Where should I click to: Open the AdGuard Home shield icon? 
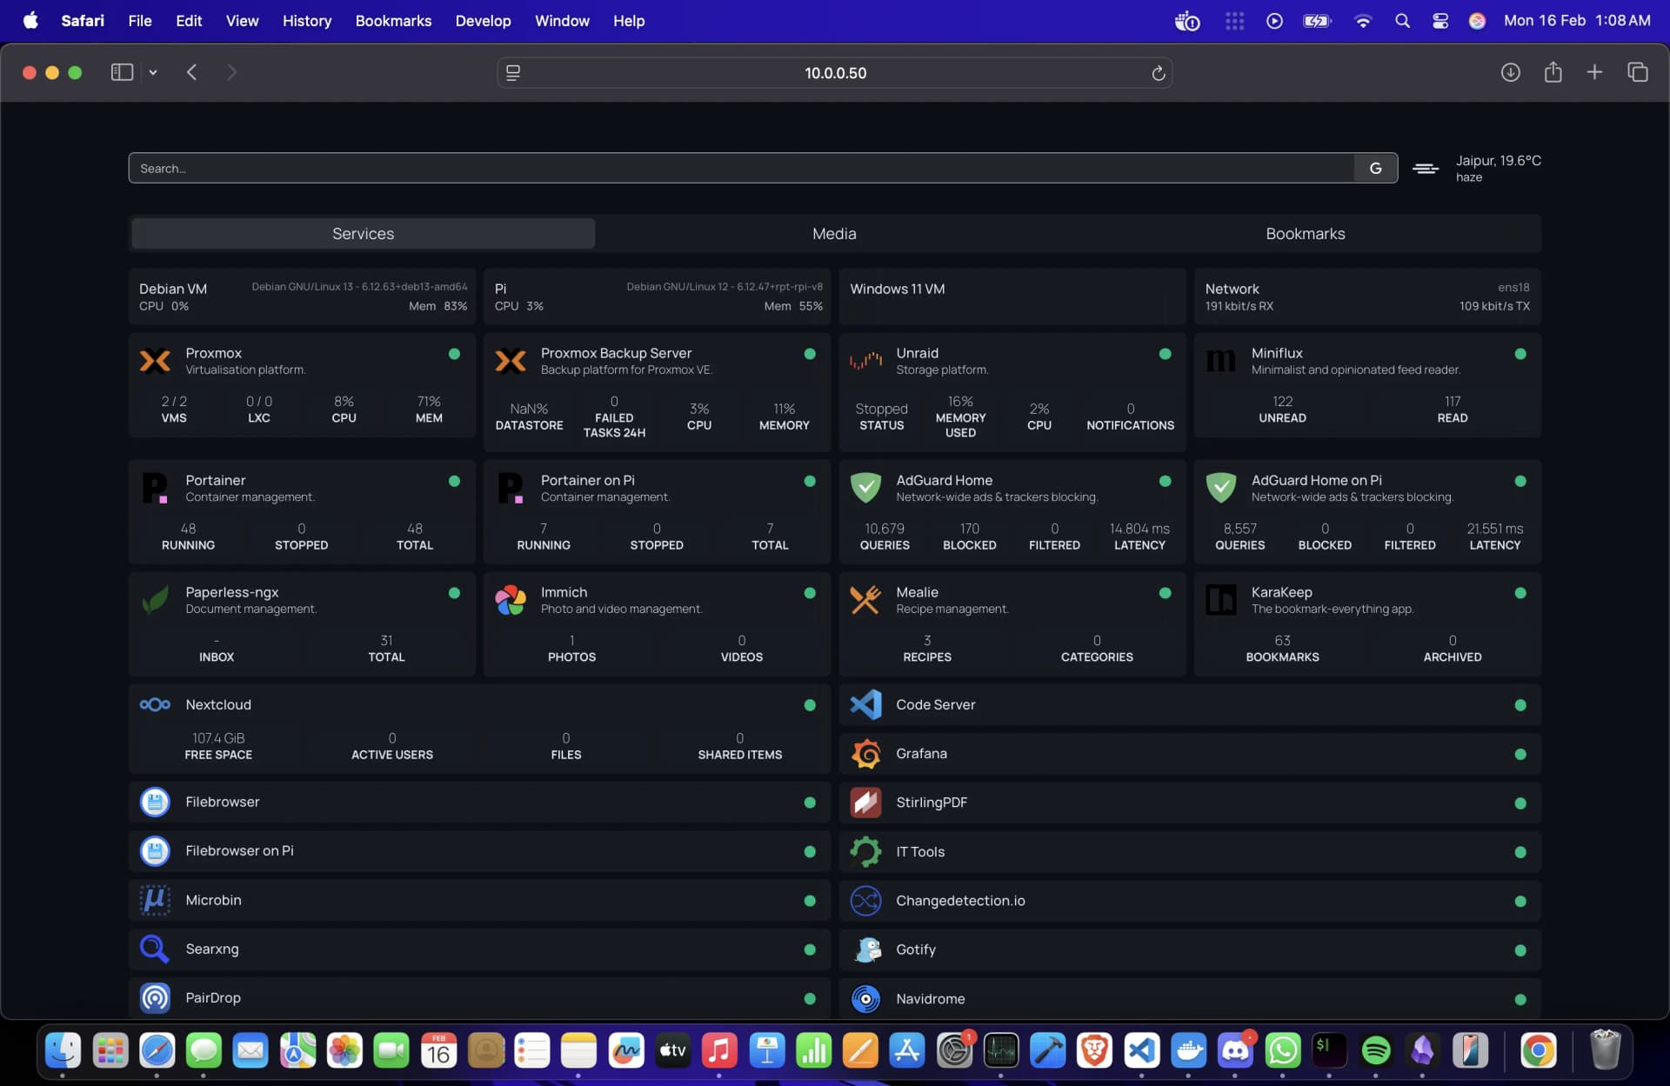point(866,487)
